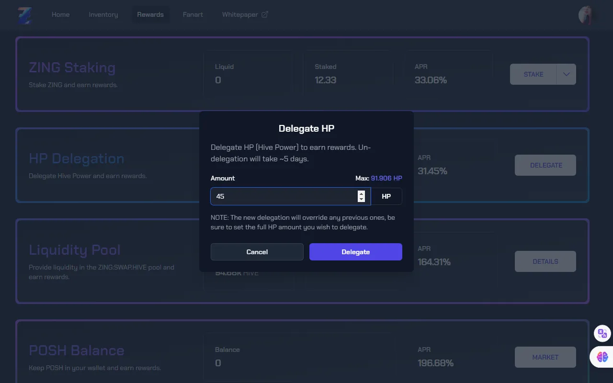The height and width of the screenshot is (383, 613).
Task: Cancel the Delegate HP dialog
Action: point(257,252)
